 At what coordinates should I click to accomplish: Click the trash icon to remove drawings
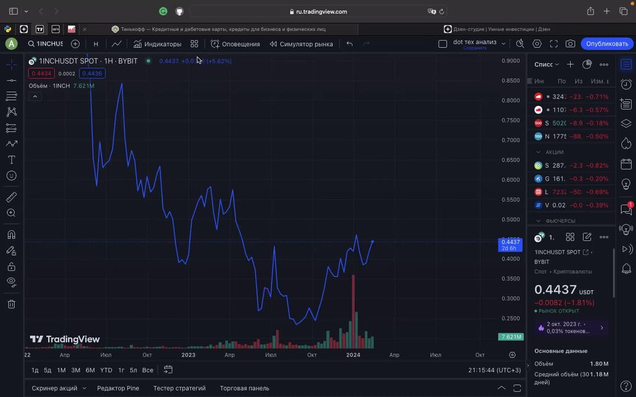coord(11,304)
